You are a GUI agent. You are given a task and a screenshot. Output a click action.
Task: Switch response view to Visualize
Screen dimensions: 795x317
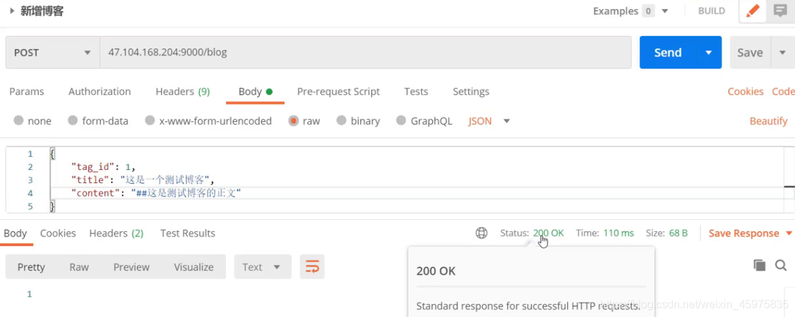(x=194, y=267)
